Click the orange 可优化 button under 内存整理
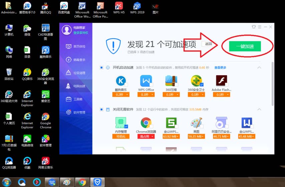This screenshot has height=187, width=285. (x=121, y=136)
